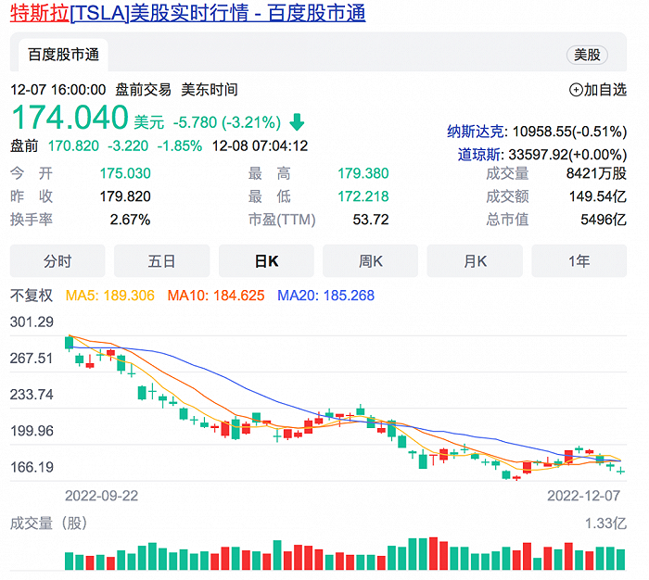Click the tallest red volume bar
This screenshot has width=649, height=580.
pos(433,553)
